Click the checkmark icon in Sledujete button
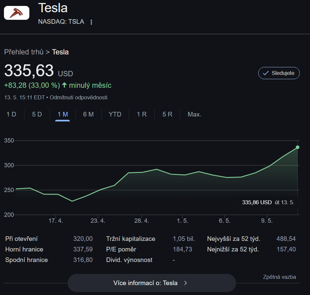The height and width of the screenshot is (295, 310). click(266, 73)
